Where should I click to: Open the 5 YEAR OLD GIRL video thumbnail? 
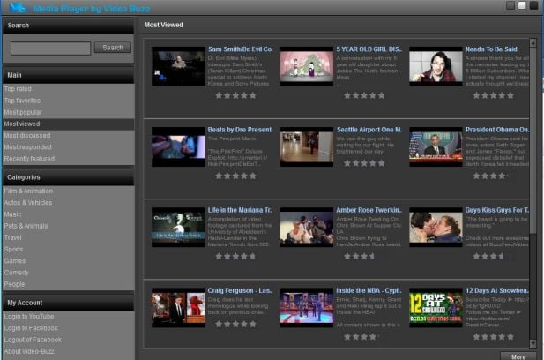pyautogui.click(x=307, y=67)
